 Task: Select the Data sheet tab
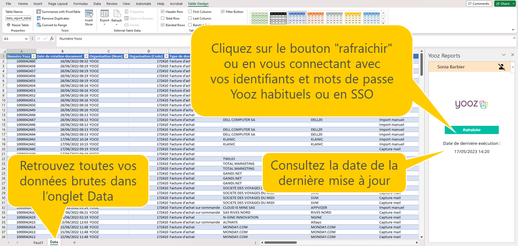[x=54, y=243]
